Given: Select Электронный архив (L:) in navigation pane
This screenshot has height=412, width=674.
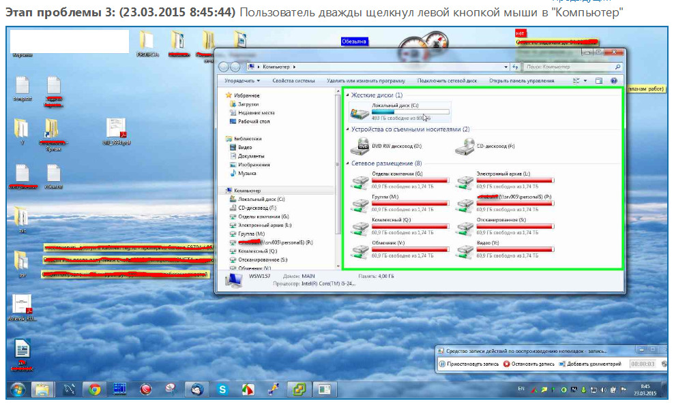Looking at the screenshot, I should click(x=265, y=225).
